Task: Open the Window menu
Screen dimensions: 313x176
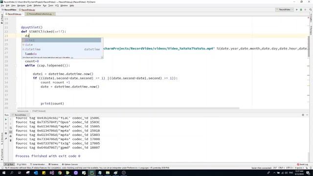Action: [64, 5]
